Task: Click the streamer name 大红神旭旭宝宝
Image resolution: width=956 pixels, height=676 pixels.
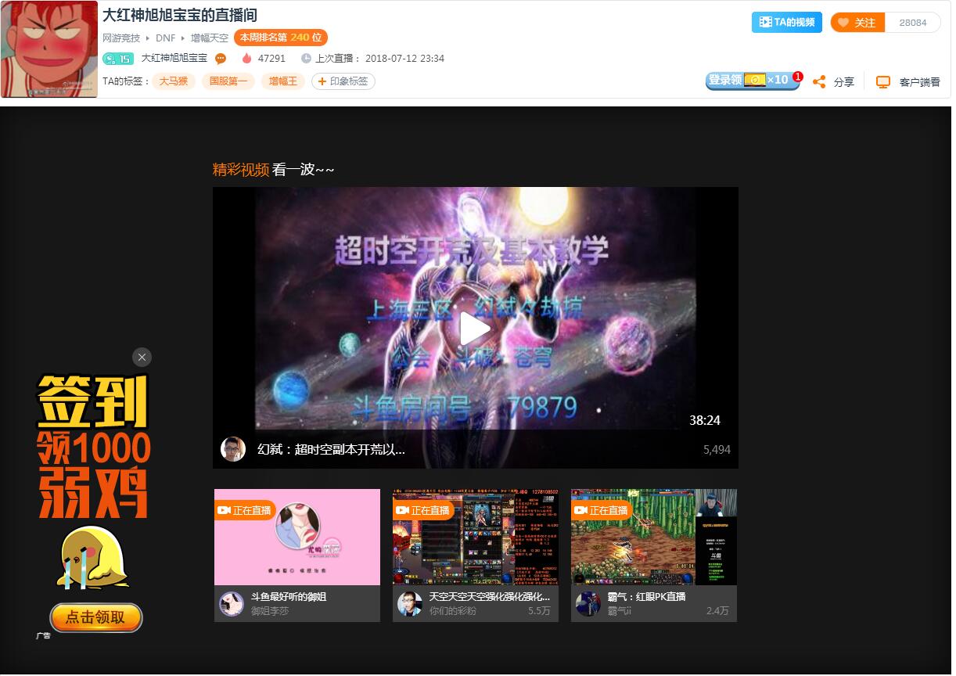Action: (x=174, y=59)
